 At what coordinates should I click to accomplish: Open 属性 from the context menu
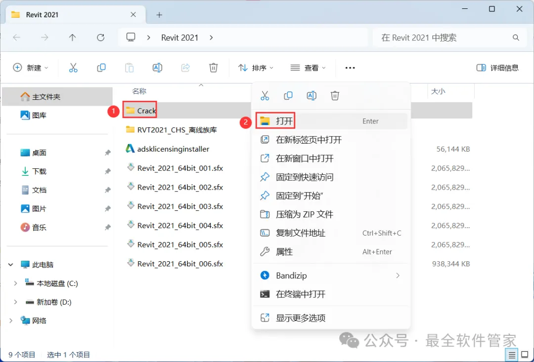point(331,252)
